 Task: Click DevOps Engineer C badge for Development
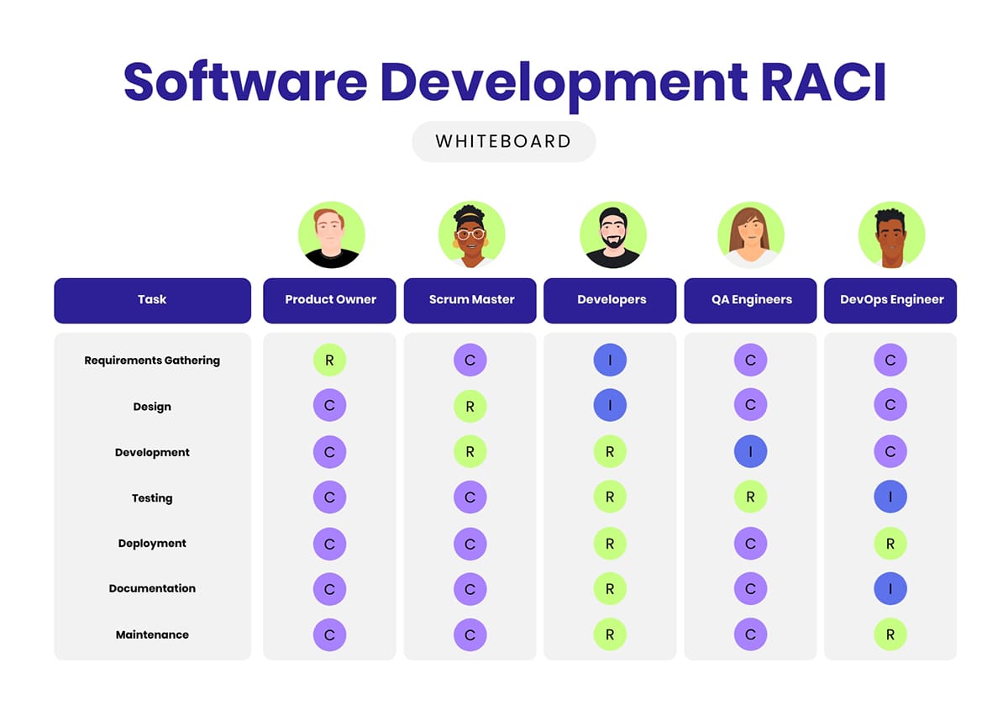click(x=890, y=452)
